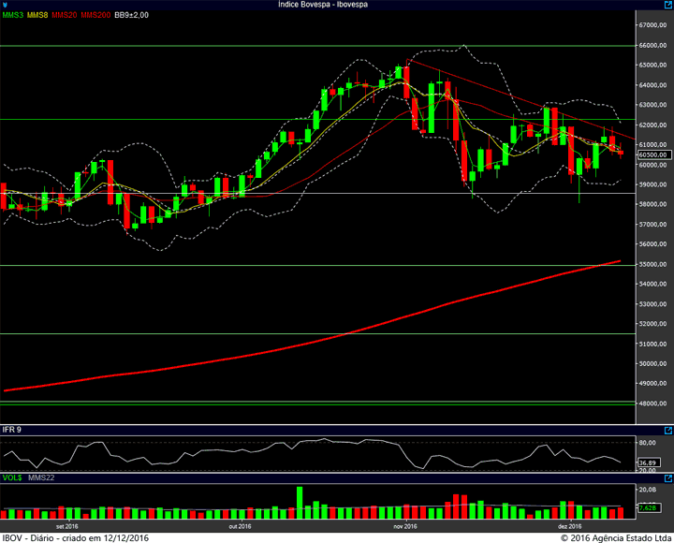
Task: Click the current price tag 60500,00
Action: pos(654,154)
